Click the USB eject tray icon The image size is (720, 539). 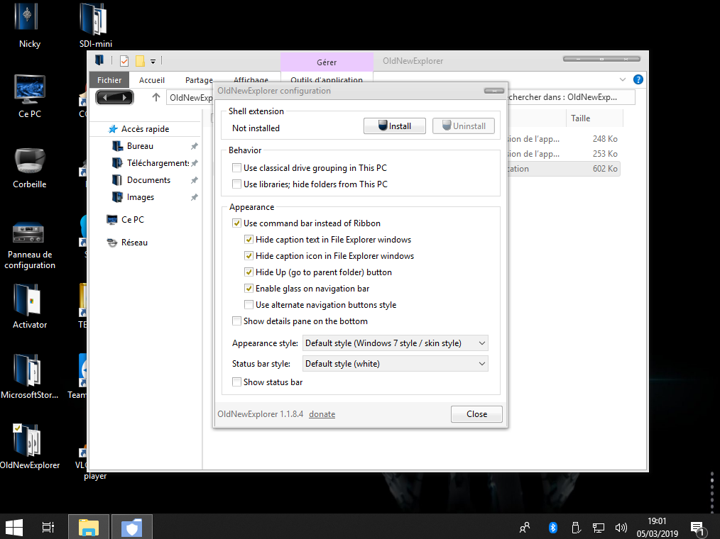click(576, 528)
